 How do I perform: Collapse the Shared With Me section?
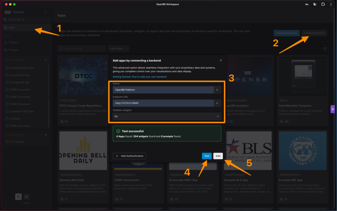pyautogui.click(x=46, y=135)
